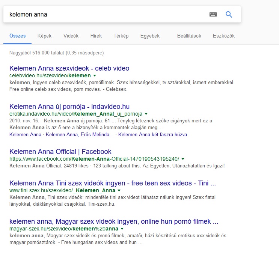
Task: Click the dropdown arrow by the tini-szex.hu URL
Action: (x=119, y=191)
